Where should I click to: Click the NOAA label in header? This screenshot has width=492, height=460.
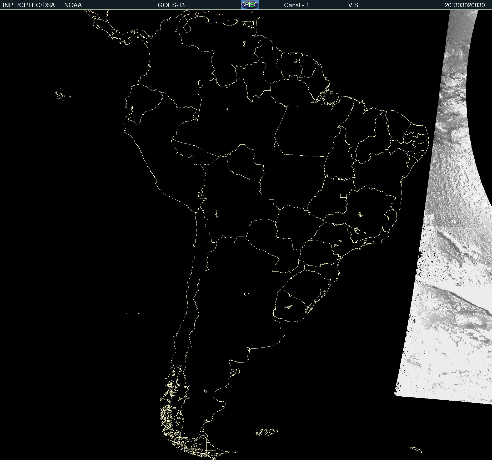pos(73,5)
